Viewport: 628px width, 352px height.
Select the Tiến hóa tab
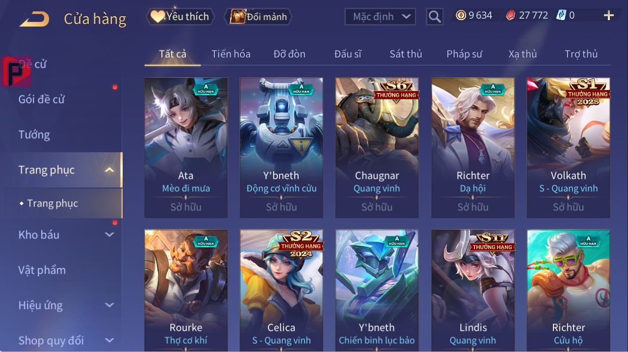pos(231,54)
